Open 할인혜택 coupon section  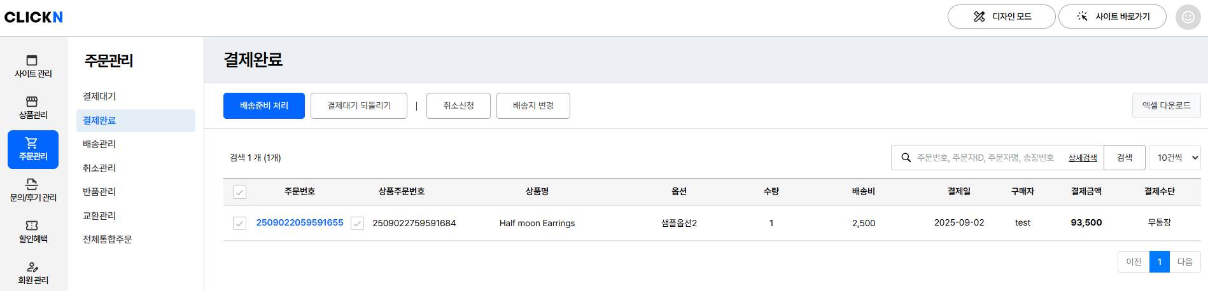point(33,232)
